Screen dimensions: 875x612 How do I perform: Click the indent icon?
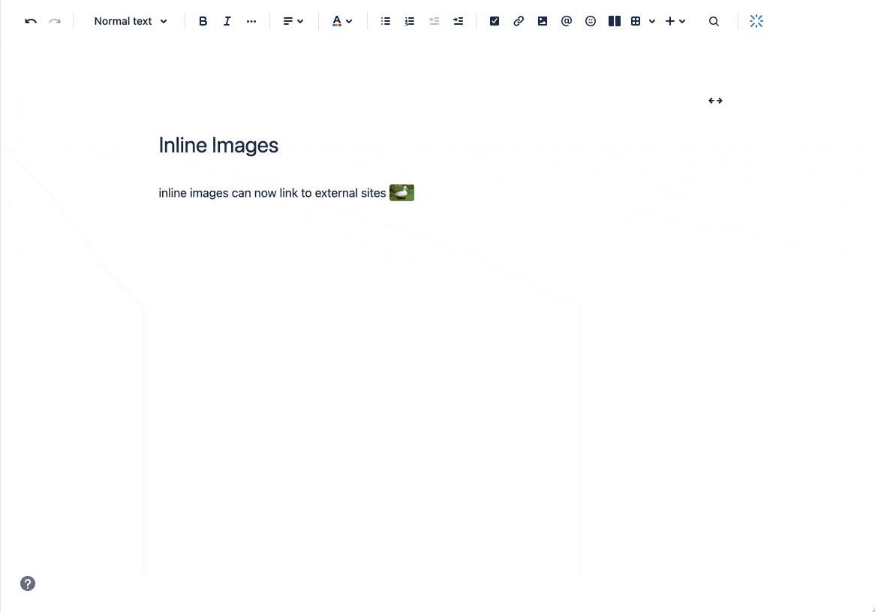tap(459, 21)
